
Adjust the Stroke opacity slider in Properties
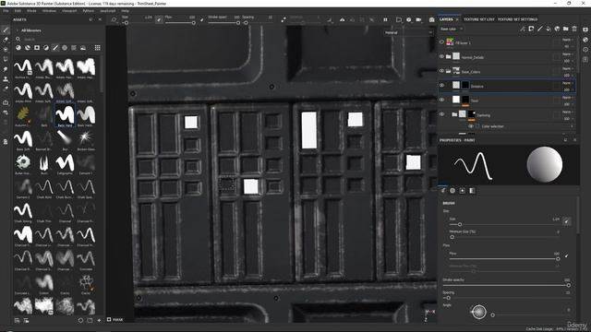click(506, 285)
